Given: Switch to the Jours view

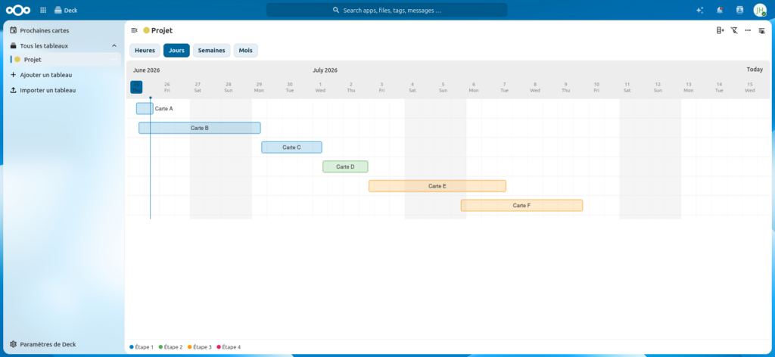Looking at the screenshot, I should point(176,51).
